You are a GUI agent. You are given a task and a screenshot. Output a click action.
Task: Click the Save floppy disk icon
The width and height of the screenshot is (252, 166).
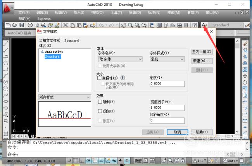click(22, 25)
